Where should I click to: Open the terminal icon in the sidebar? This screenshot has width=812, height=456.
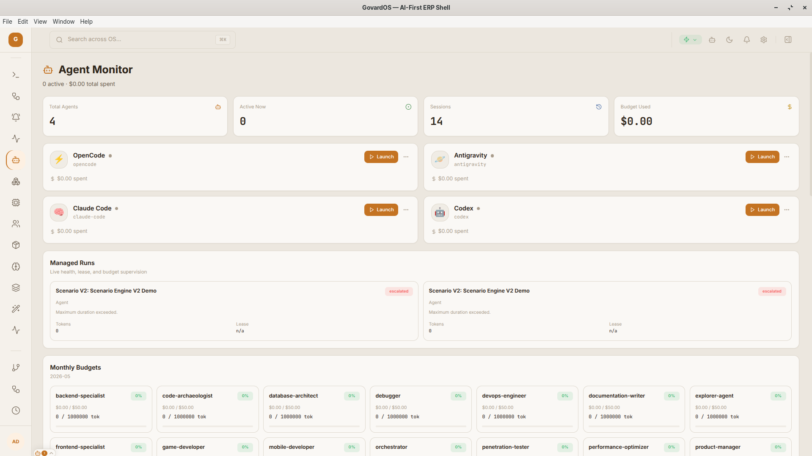click(x=16, y=75)
